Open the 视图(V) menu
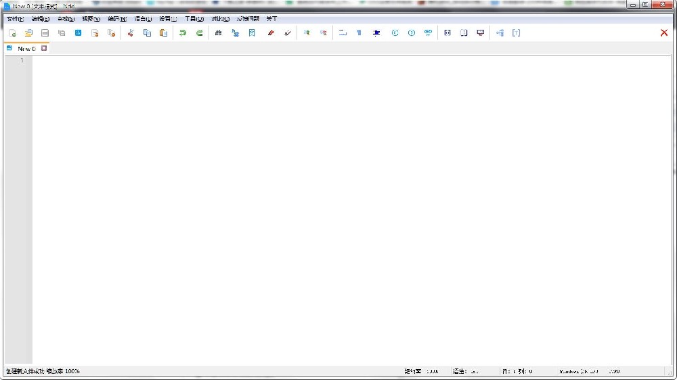 click(91, 18)
